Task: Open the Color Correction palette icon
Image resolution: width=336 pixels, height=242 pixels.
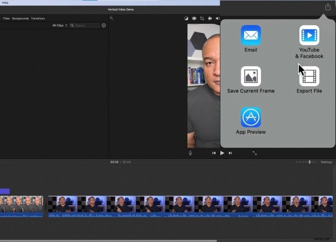Action: tap(194, 18)
